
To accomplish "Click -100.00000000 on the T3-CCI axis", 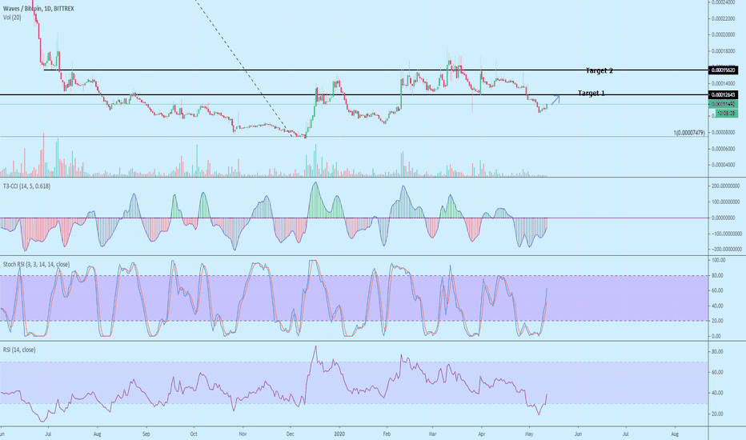I will (x=725, y=234).
